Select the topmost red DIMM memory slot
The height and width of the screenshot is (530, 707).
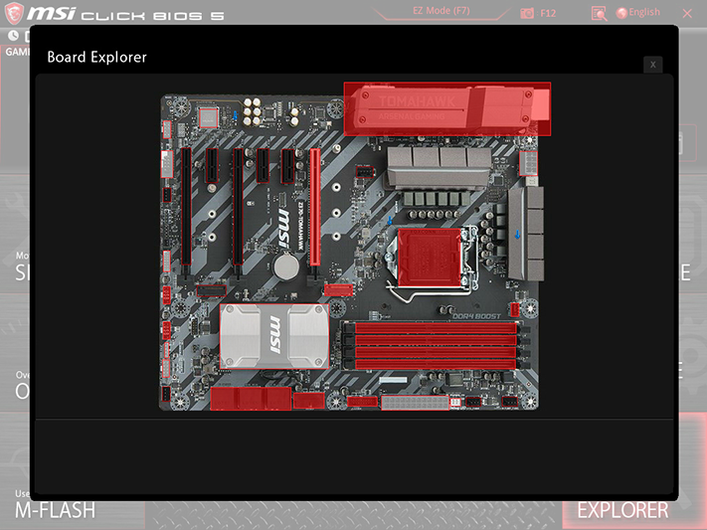coord(436,328)
